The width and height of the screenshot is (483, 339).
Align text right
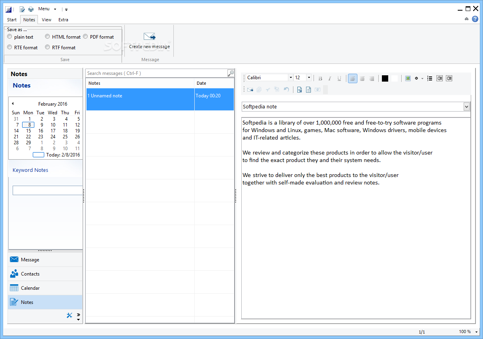pyautogui.click(x=372, y=78)
